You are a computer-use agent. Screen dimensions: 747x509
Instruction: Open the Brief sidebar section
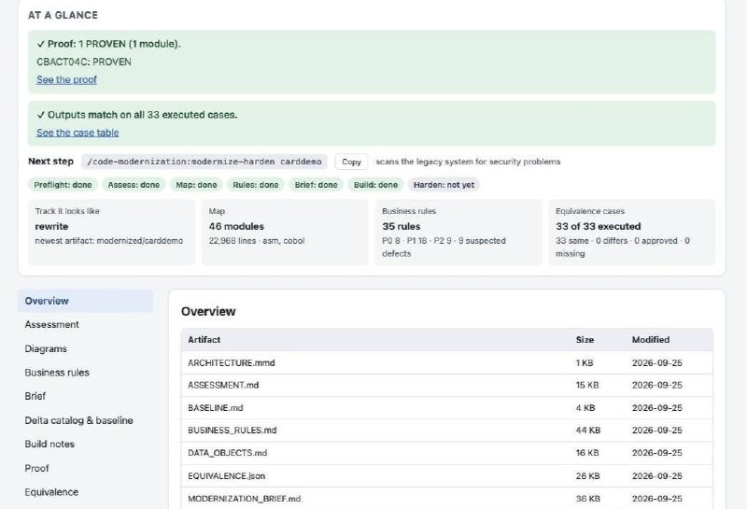(85, 396)
